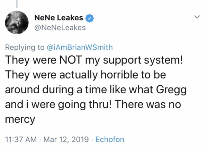Open the @iAmBrianWSmith mention
Viewport: 206px width, 150px height.
pyautogui.click(x=80, y=47)
